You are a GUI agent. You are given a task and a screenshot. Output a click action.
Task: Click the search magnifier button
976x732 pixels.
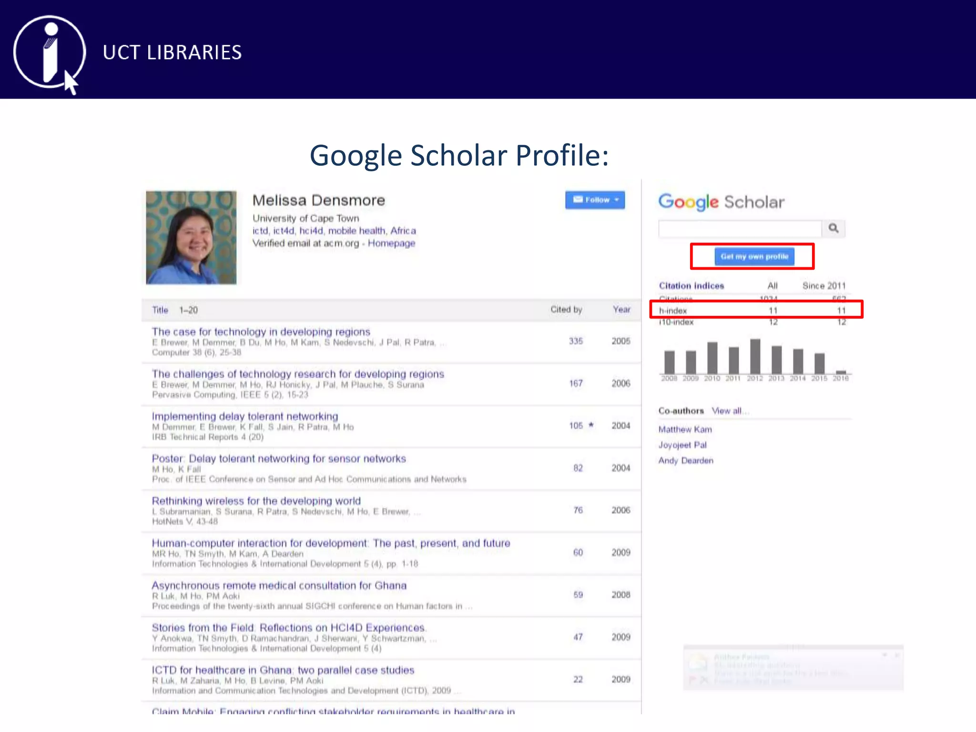[833, 228]
